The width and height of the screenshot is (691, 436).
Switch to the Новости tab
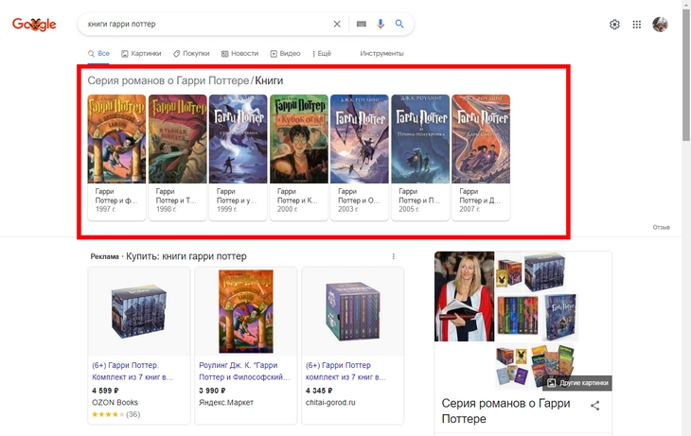pyautogui.click(x=240, y=54)
